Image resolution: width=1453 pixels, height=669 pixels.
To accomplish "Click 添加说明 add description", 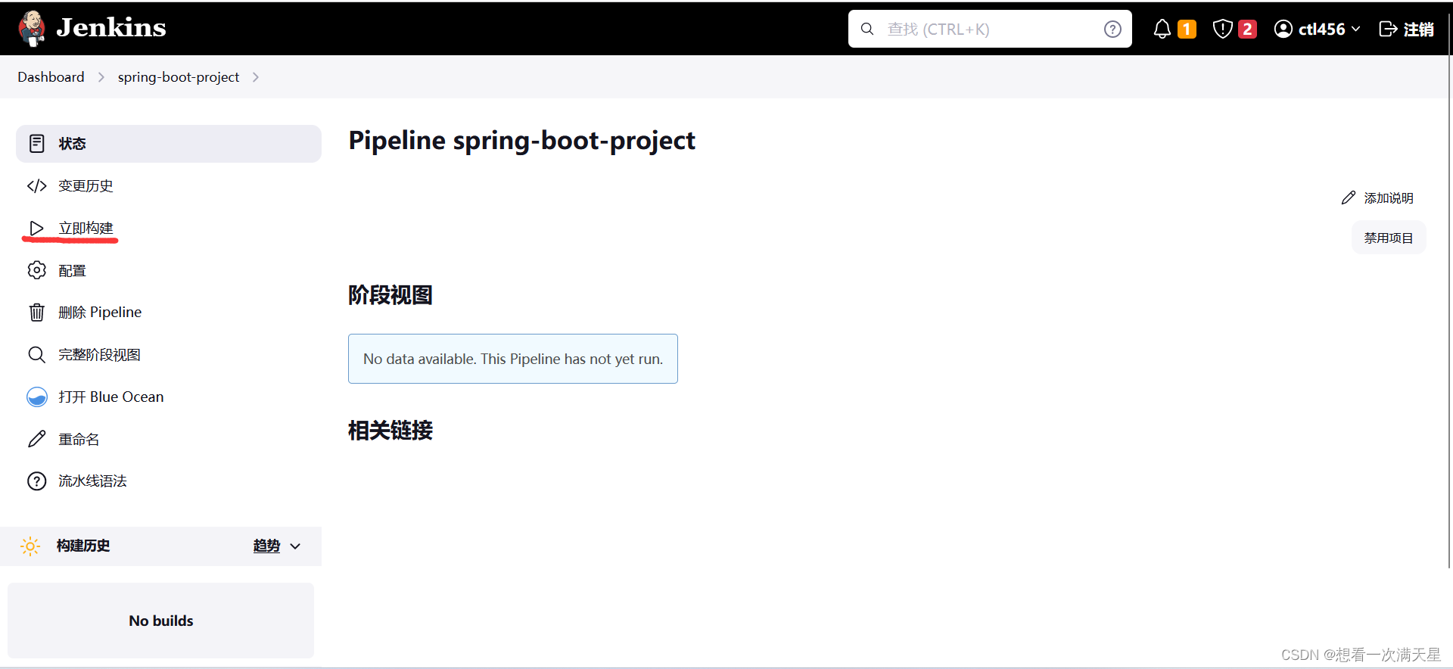I will pyautogui.click(x=1388, y=198).
